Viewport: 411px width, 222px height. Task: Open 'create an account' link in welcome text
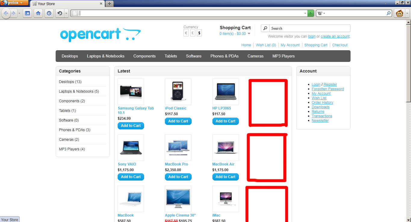[x=335, y=36]
